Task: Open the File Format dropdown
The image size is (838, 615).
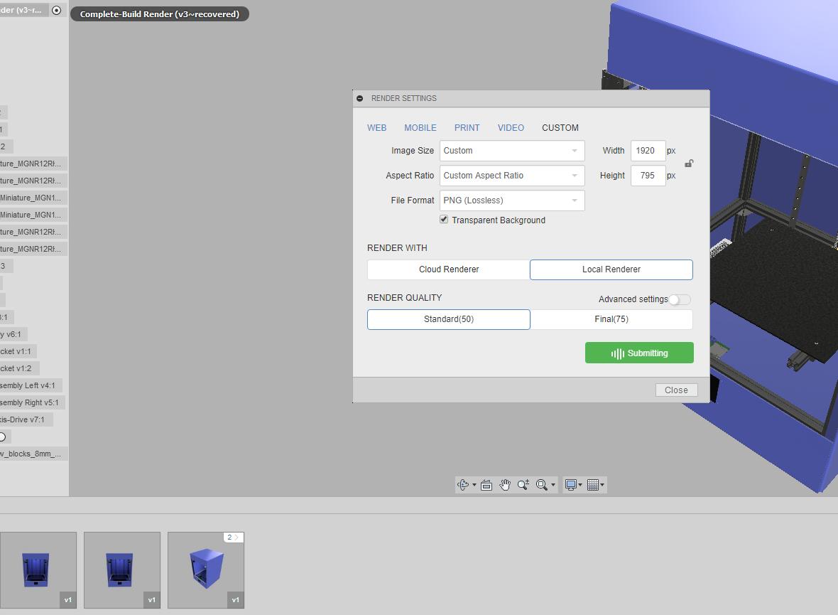Action: [511, 200]
